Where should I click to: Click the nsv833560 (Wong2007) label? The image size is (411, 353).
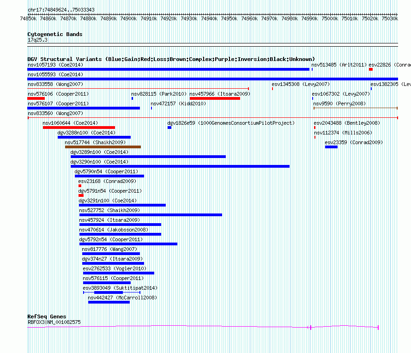point(55,113)
